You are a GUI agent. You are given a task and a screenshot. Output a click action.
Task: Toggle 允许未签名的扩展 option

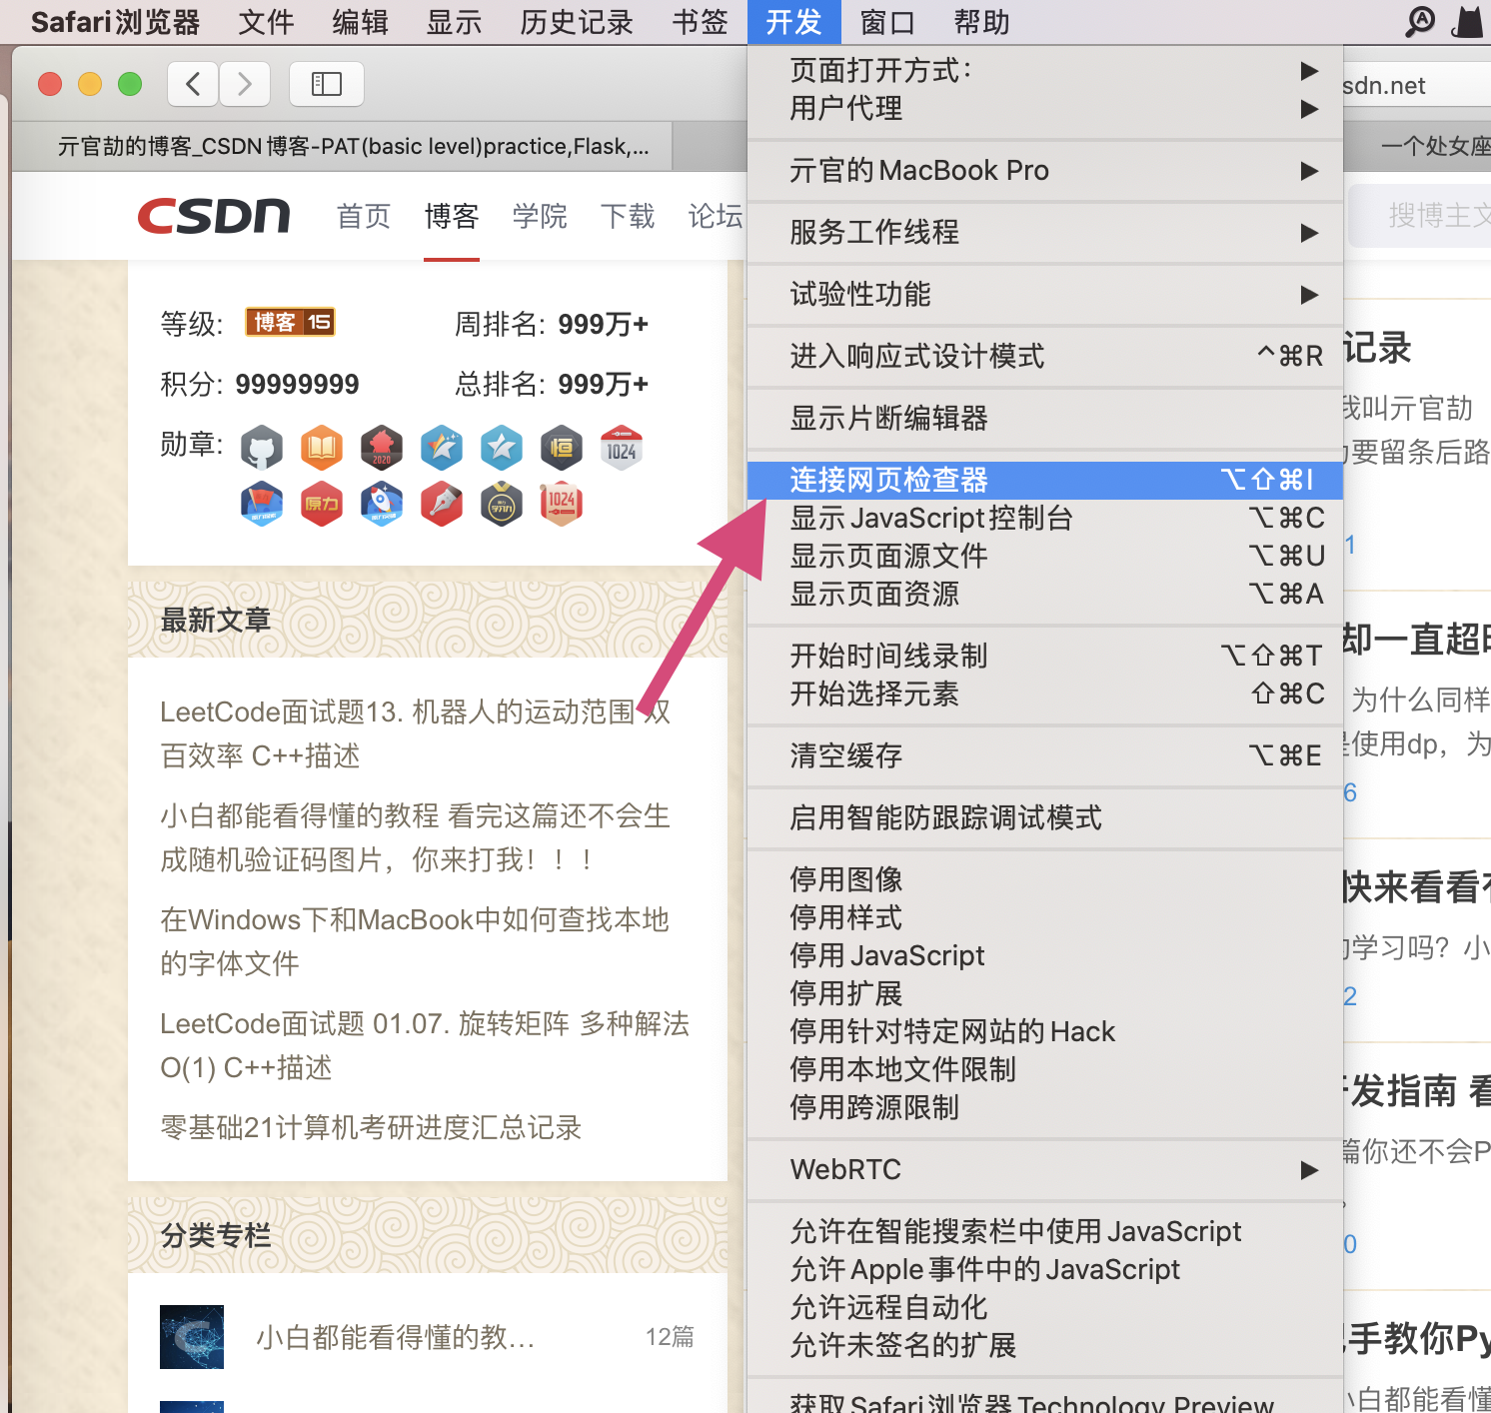(1044, 1345)
